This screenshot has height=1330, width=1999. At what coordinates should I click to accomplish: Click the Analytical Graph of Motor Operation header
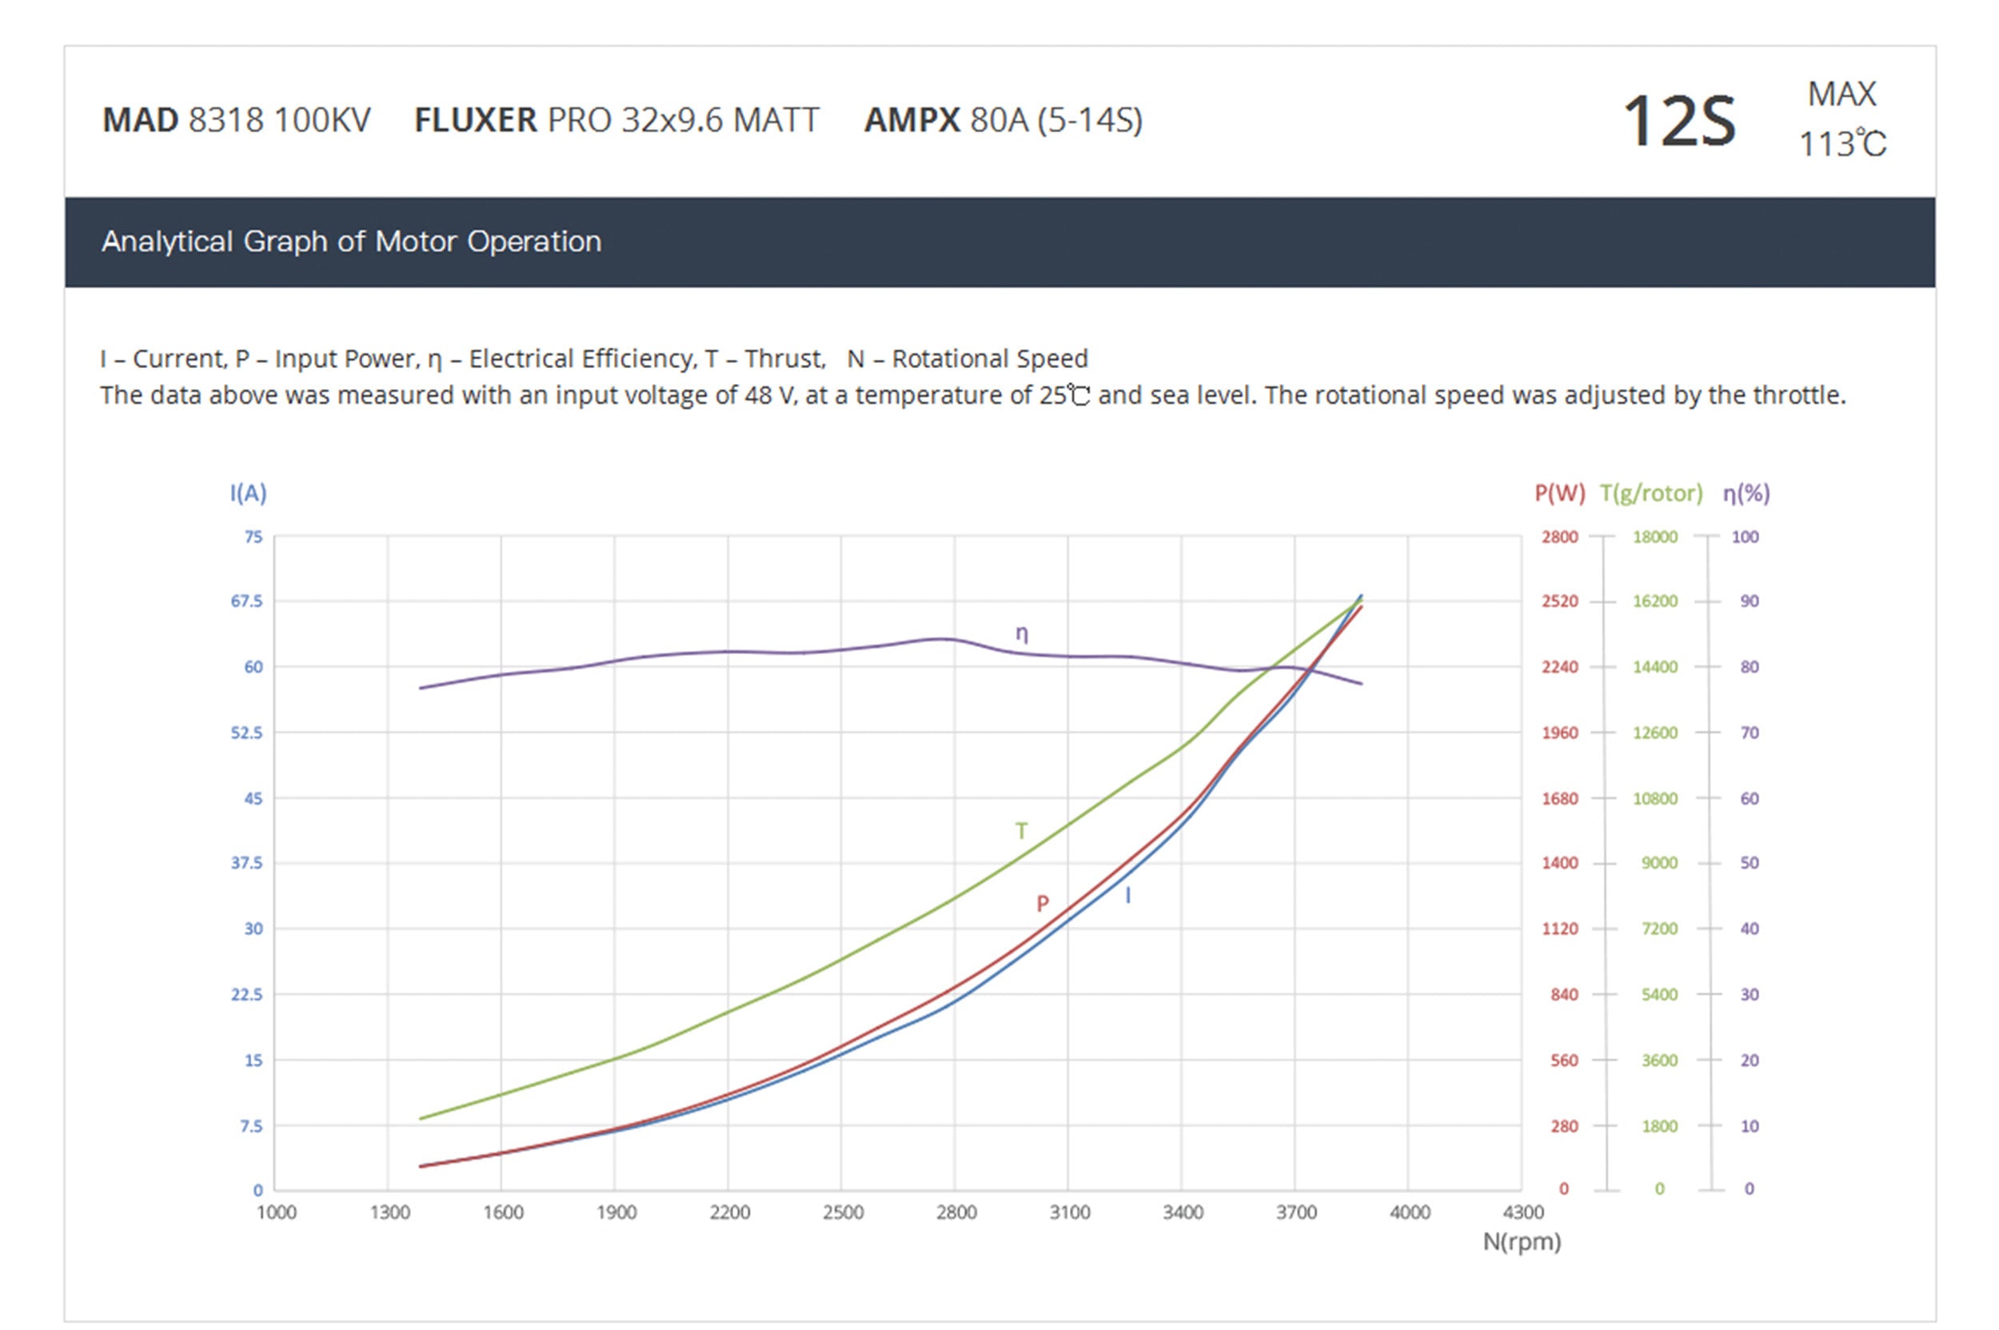pos(351,242)
